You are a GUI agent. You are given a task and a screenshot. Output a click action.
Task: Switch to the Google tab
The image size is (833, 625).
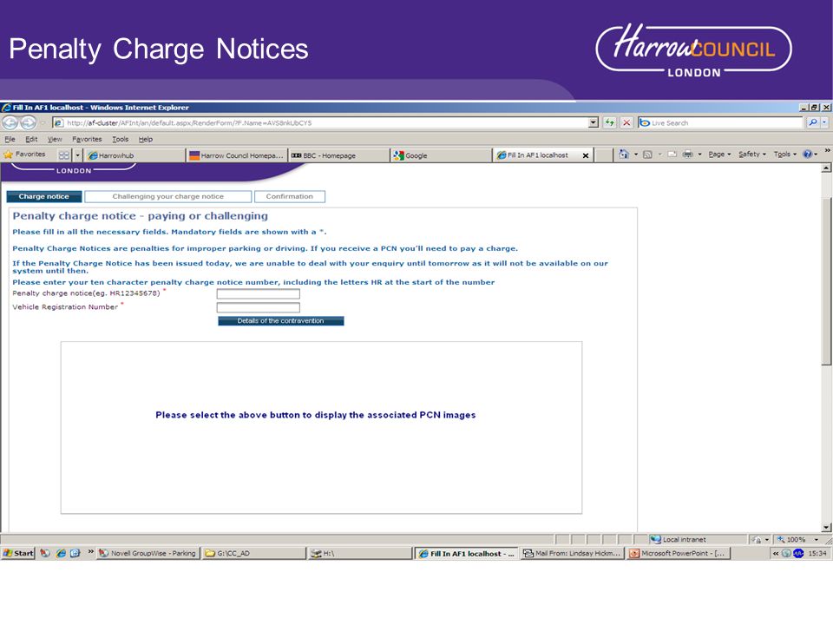(x=441, y=155)
